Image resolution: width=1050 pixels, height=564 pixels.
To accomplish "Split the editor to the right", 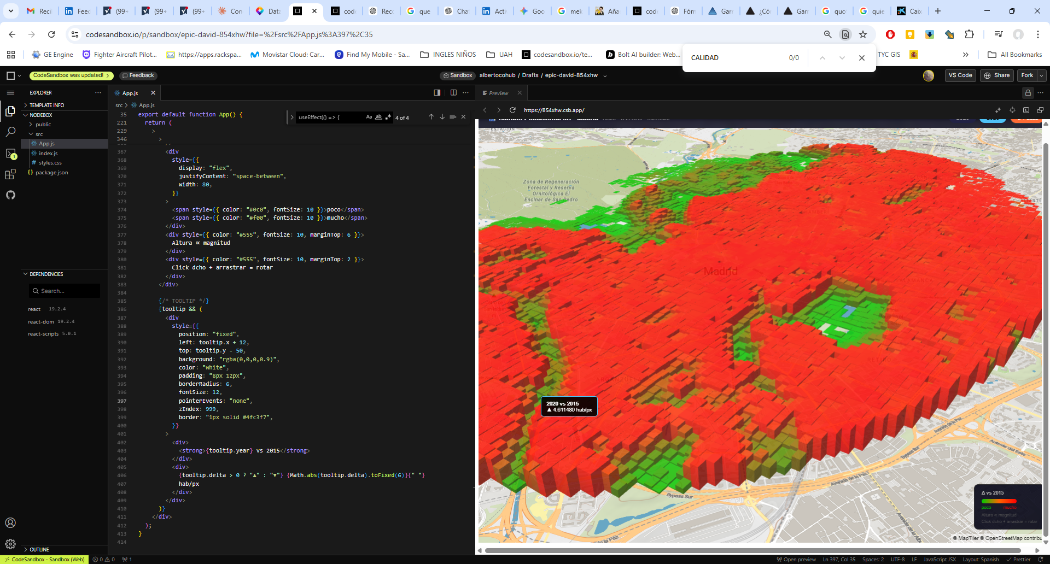I will point(453,93).
